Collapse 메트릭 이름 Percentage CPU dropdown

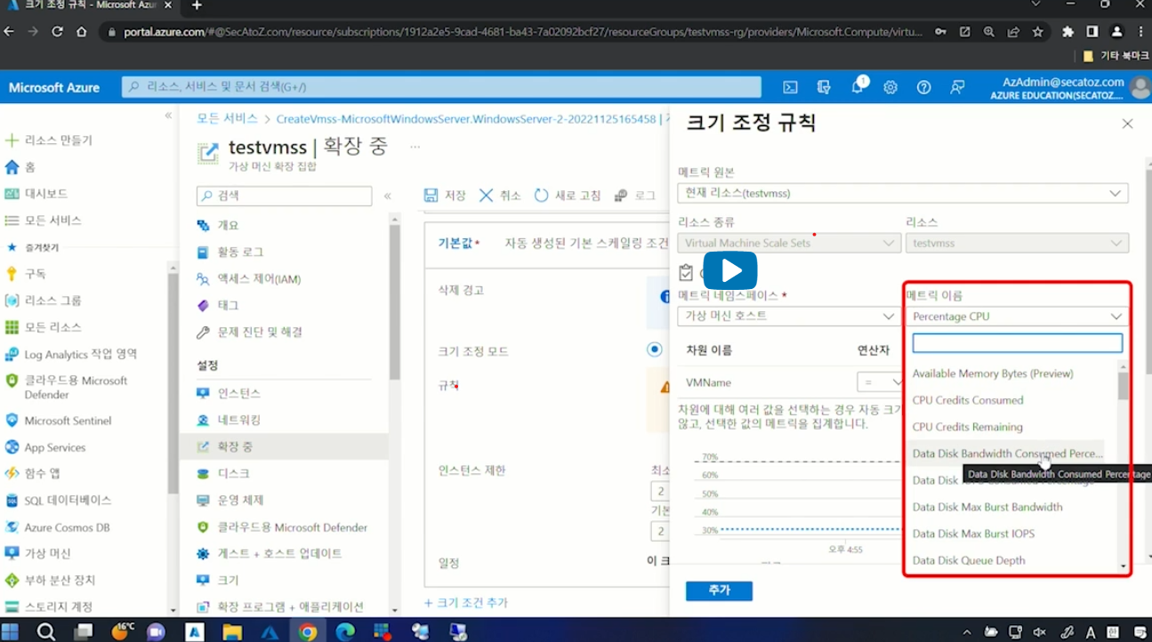1018,317
